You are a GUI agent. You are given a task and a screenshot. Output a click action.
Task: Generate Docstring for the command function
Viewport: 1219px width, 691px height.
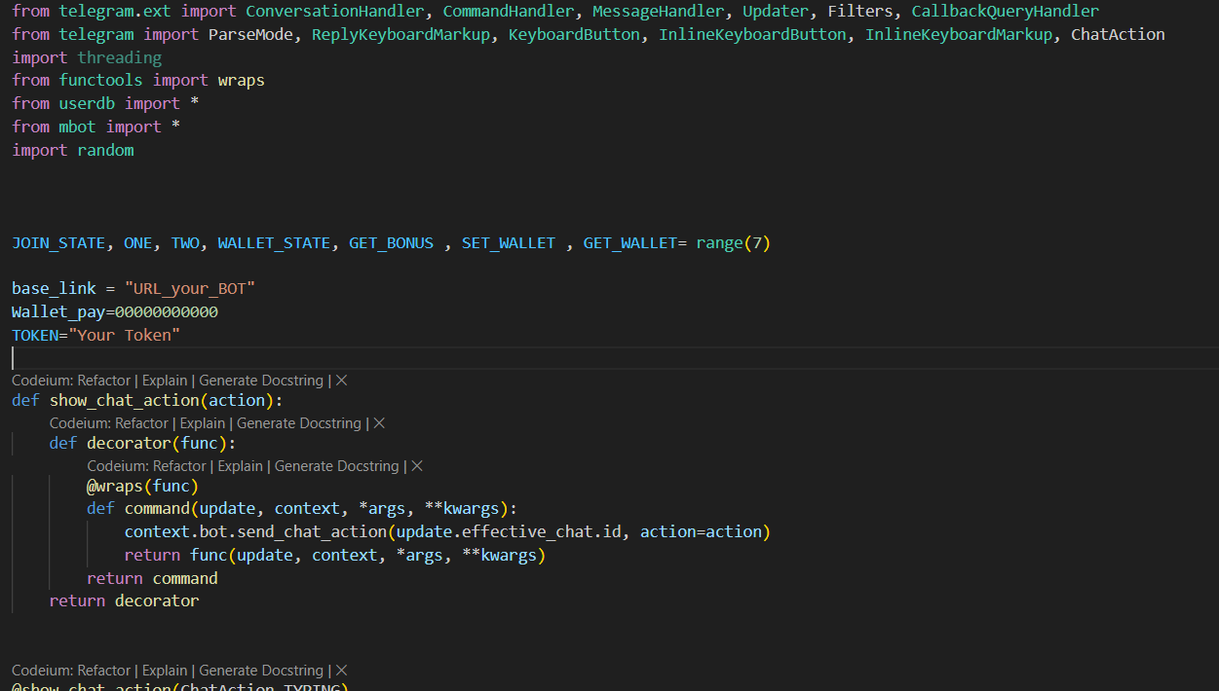pyautogui.click(x=336, y=466)
